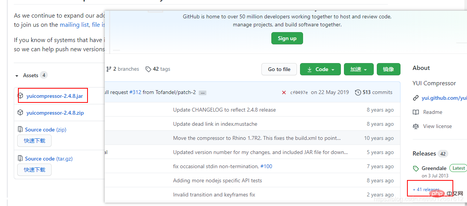Open the 加速 dropdown button

click(358, 69)
